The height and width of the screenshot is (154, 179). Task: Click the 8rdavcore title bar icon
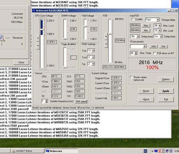coord(34,10)
